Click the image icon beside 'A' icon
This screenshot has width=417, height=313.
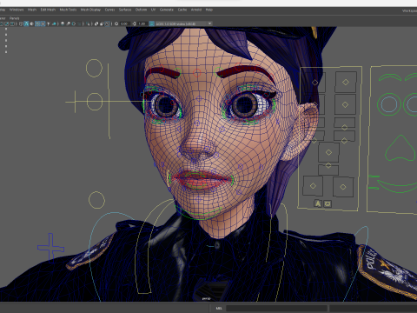(328, 203)
